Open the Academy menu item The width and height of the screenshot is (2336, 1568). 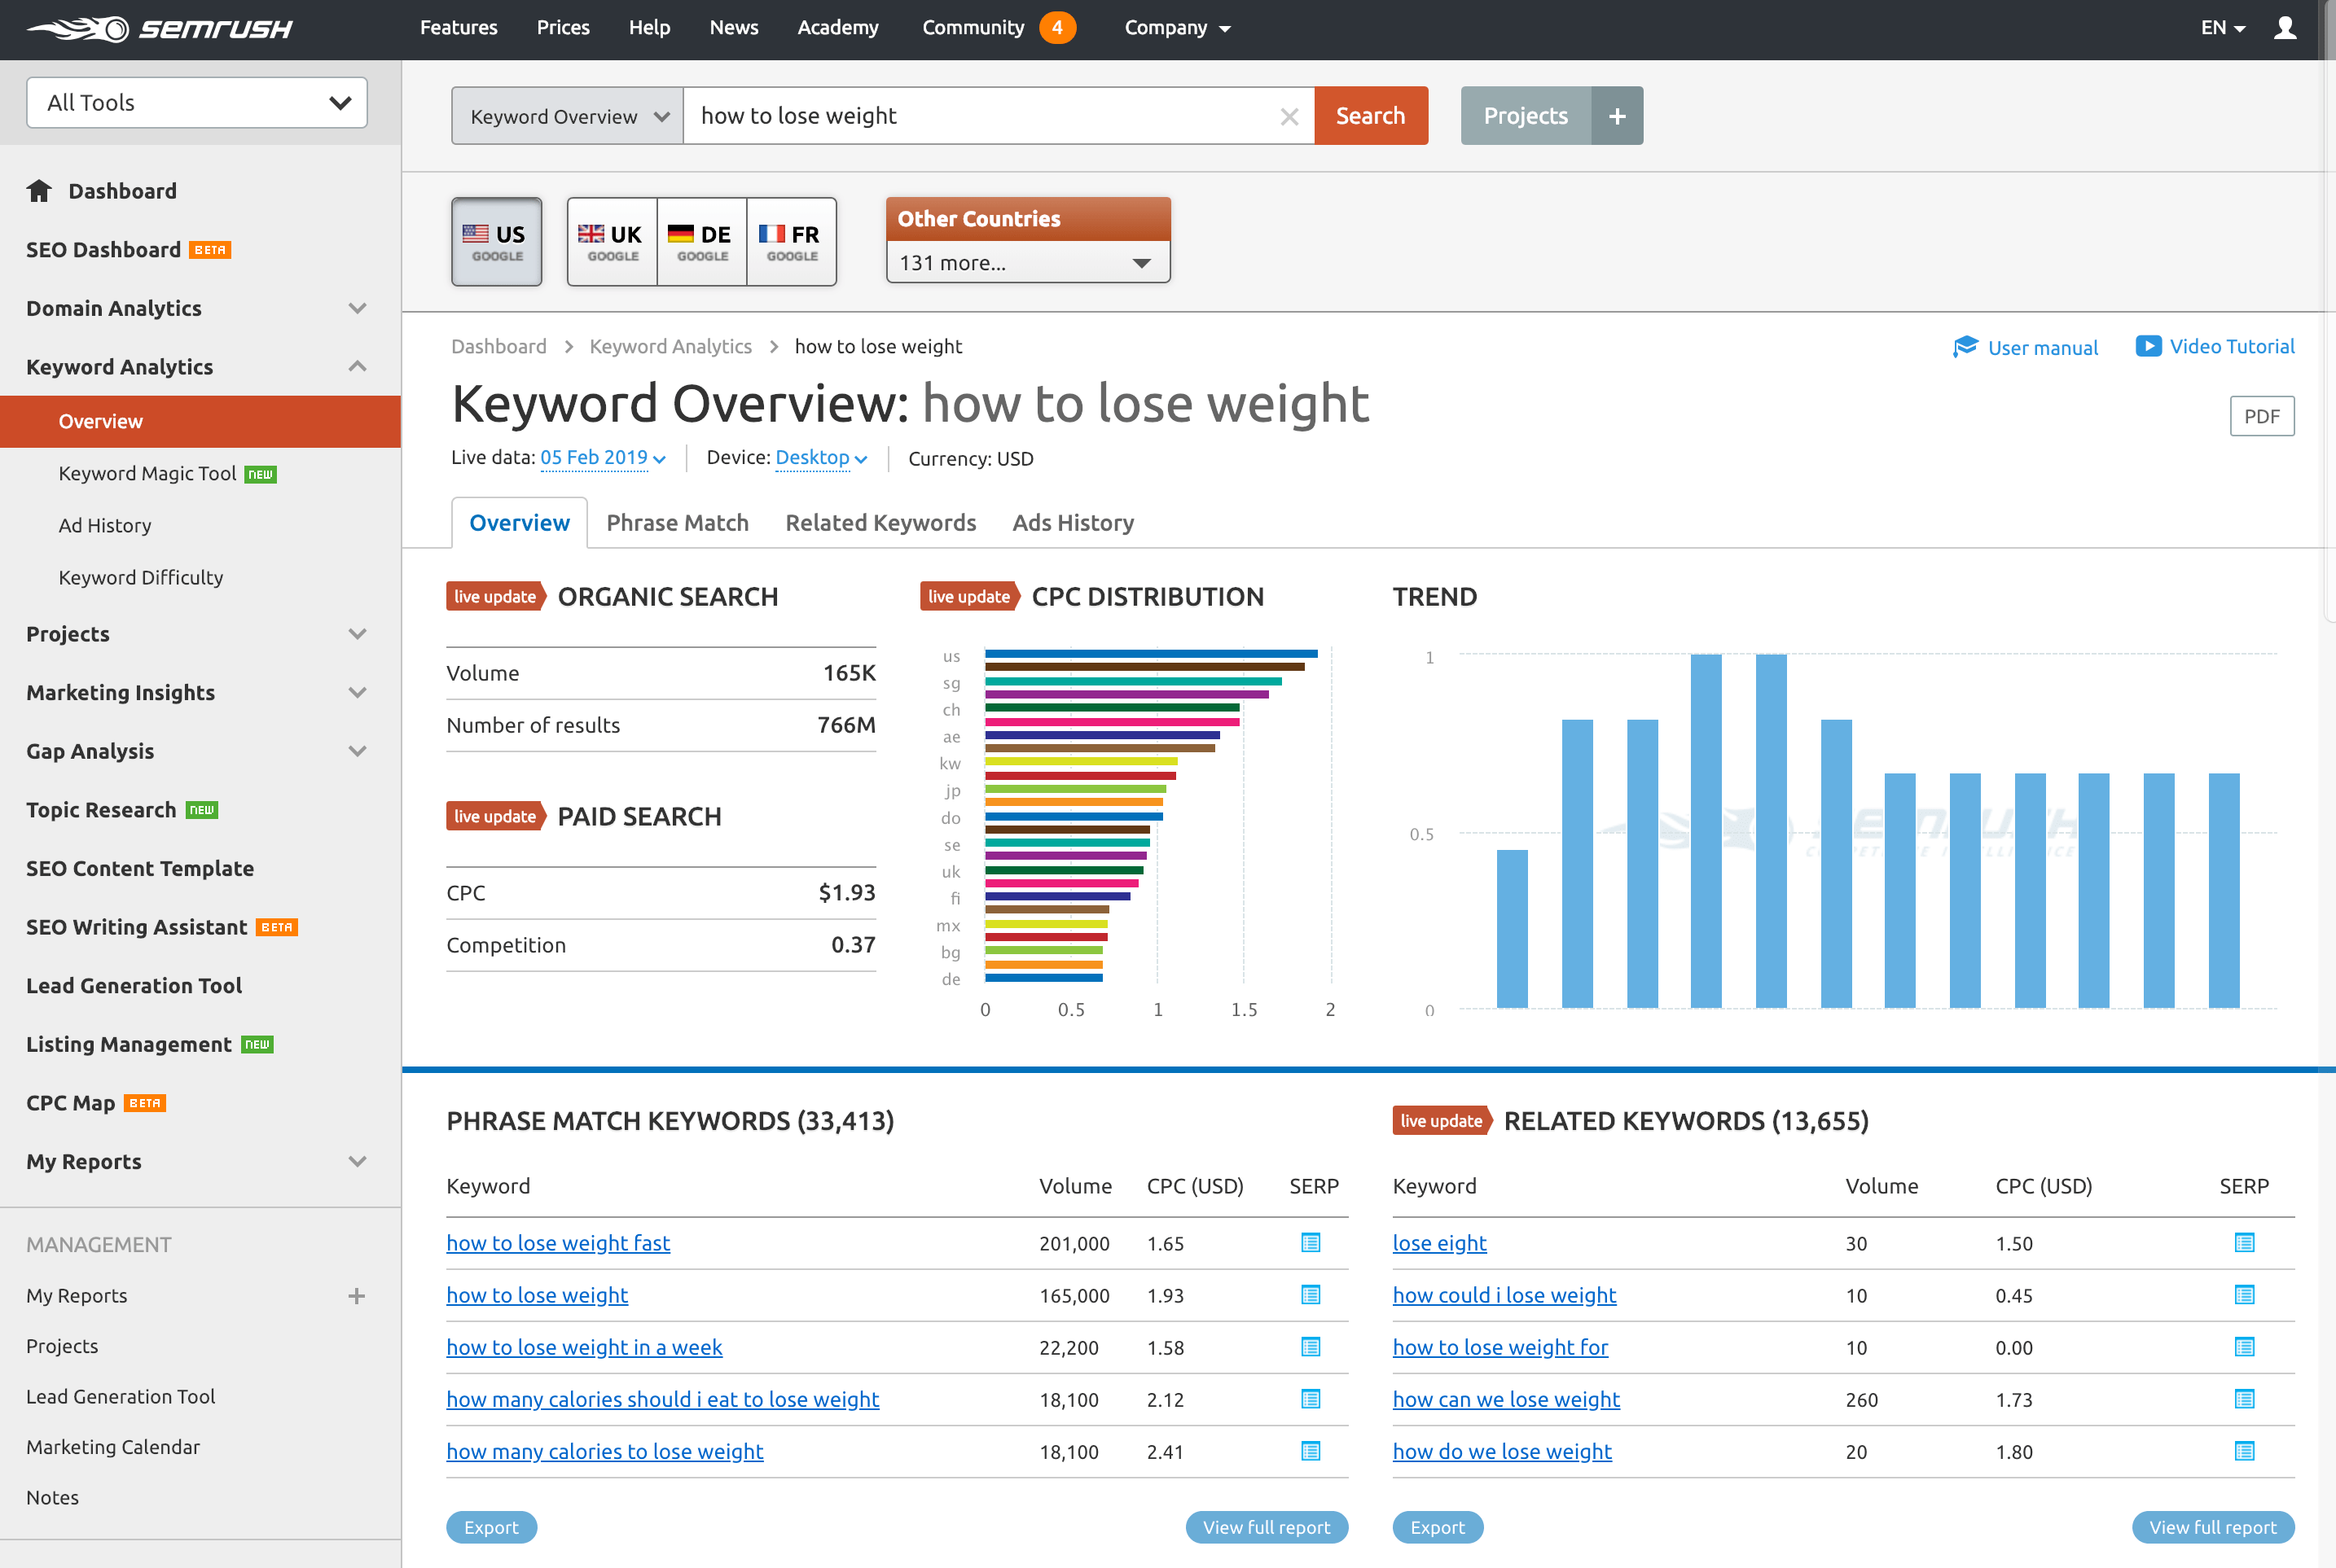(x=837, y=28)
